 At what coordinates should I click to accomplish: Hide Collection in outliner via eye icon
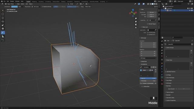(190, 8)
